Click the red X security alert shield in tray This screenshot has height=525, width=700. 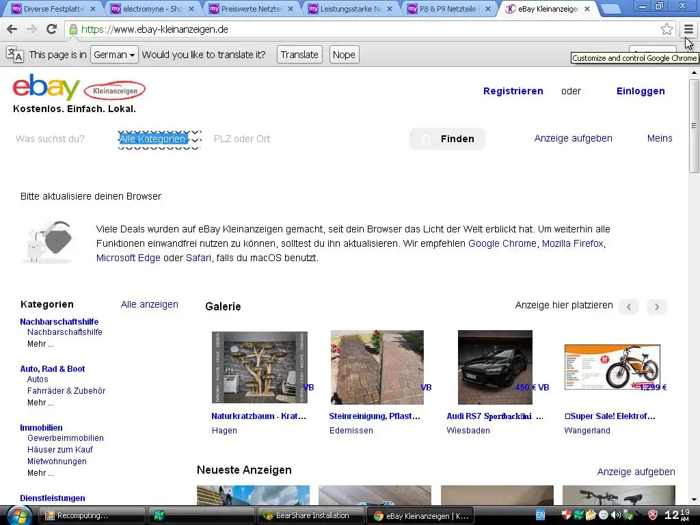(653, 515)
